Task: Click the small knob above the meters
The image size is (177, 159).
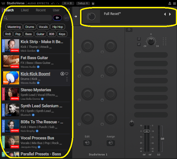Action: pyautogui.click(x=132, y=123)
